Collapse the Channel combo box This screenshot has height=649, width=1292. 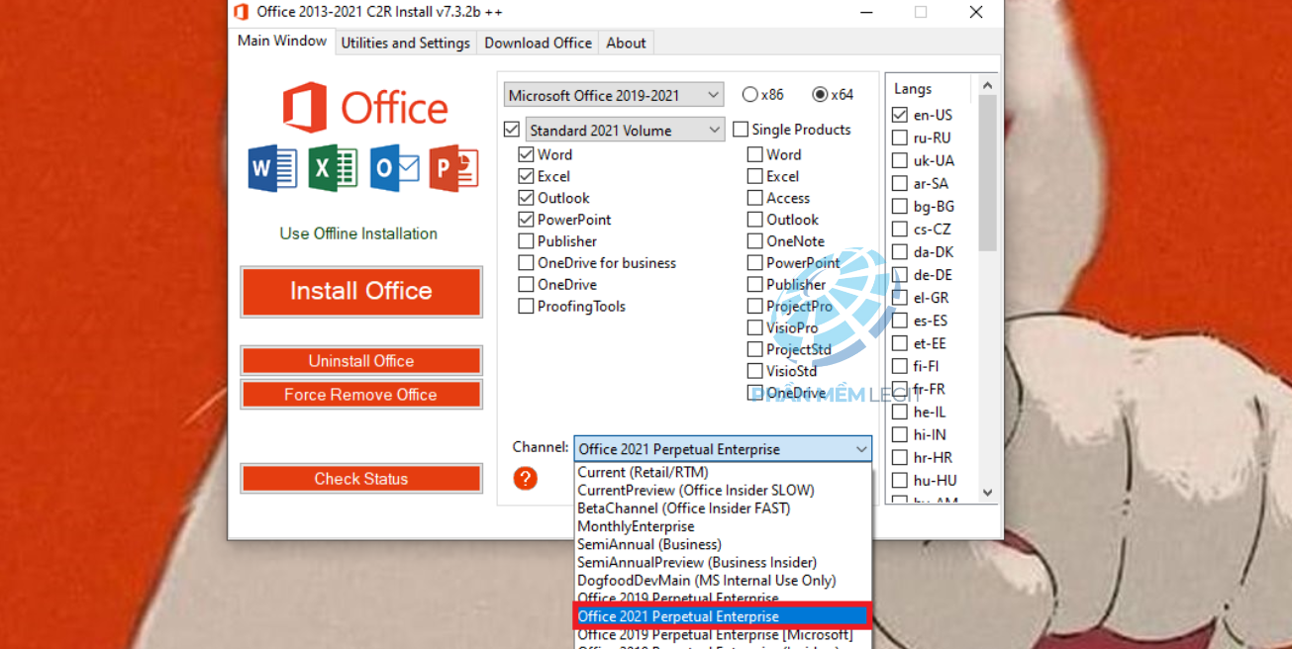coord(723,449)
